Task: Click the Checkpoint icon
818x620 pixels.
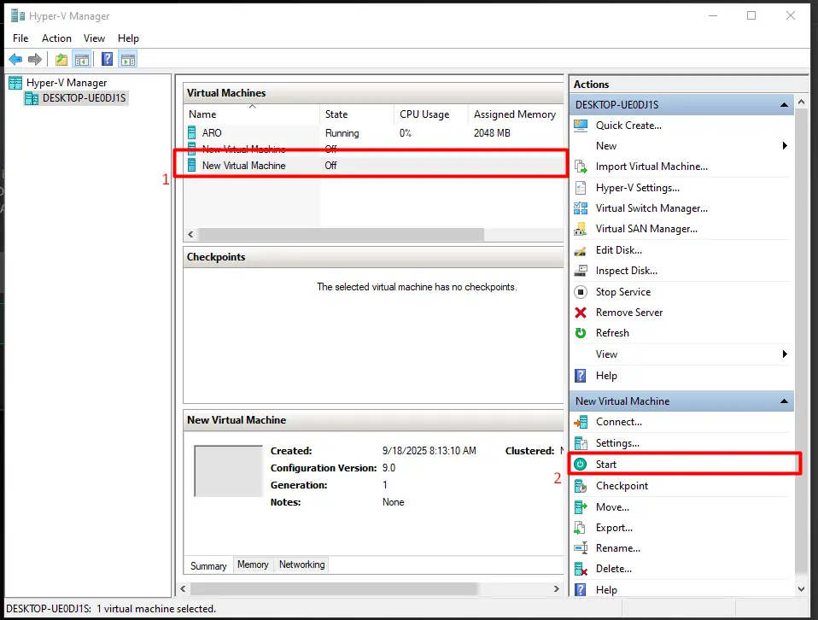Action: point(581,486)
